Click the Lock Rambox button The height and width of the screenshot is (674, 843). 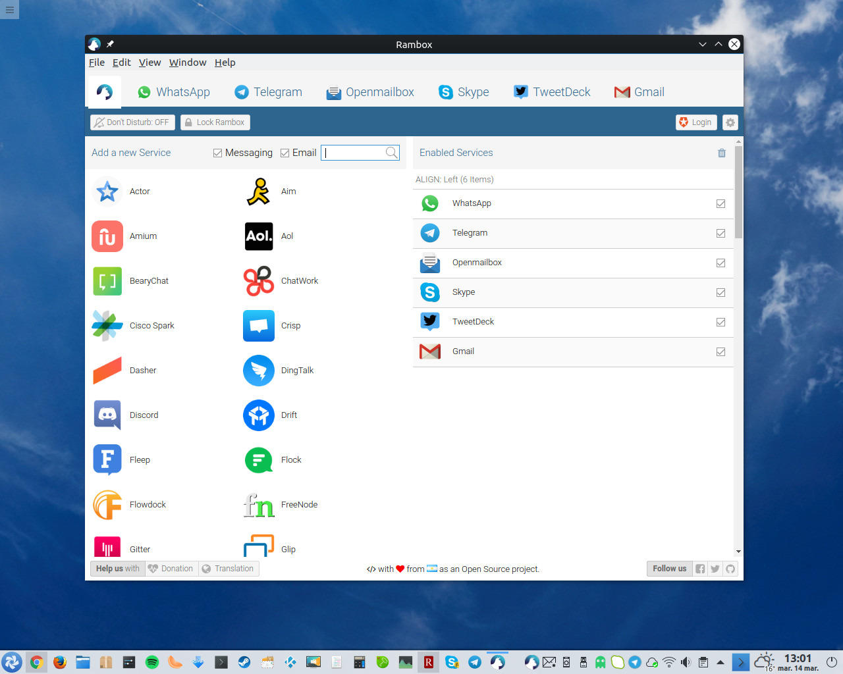coord(215,122)
